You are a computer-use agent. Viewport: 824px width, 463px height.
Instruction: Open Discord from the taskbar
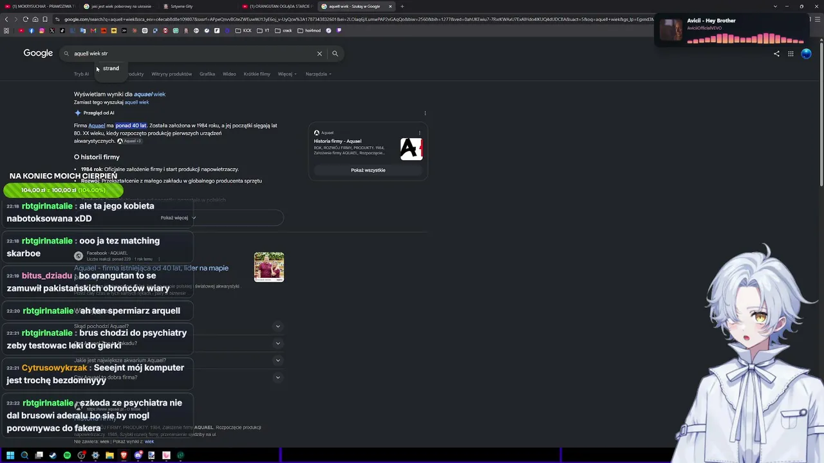click(x=138, y=455)
